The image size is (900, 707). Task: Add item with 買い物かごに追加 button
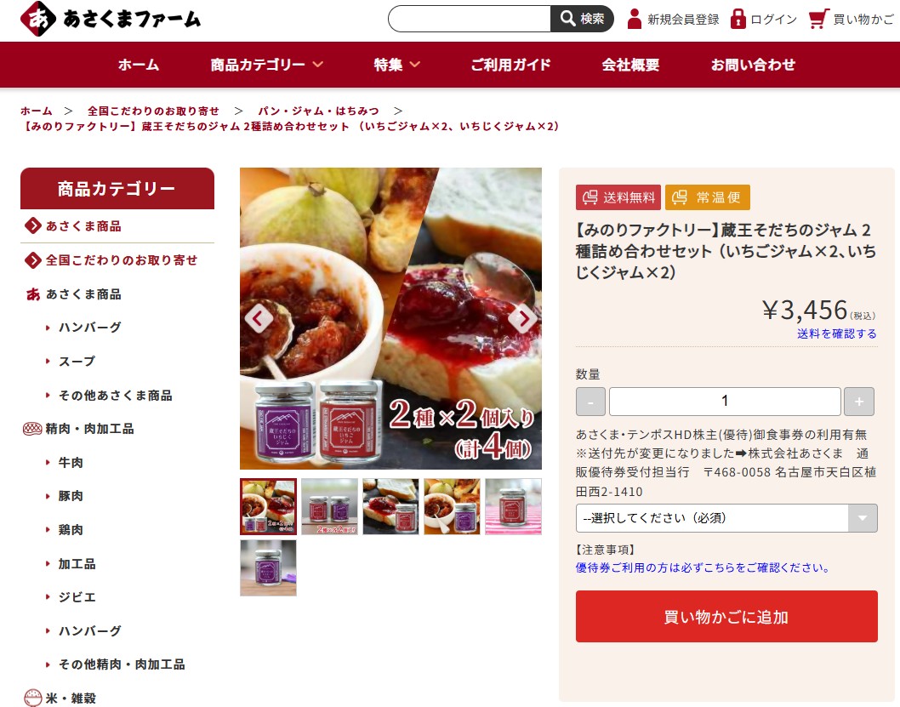pyautogui.click(x=726, y=616)
